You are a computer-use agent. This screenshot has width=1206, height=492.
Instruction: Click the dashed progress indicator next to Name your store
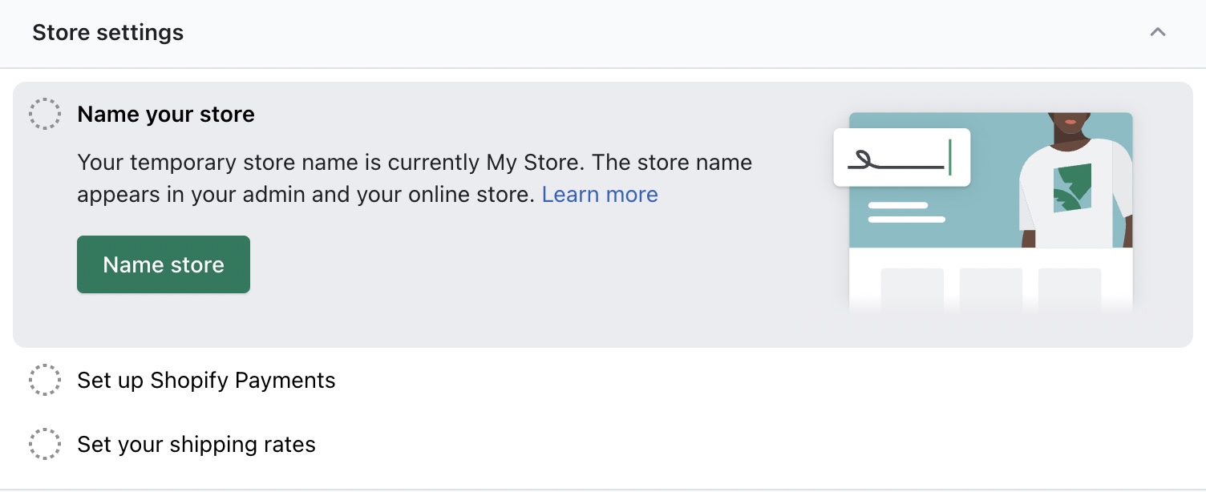click(x=45, y=114)
